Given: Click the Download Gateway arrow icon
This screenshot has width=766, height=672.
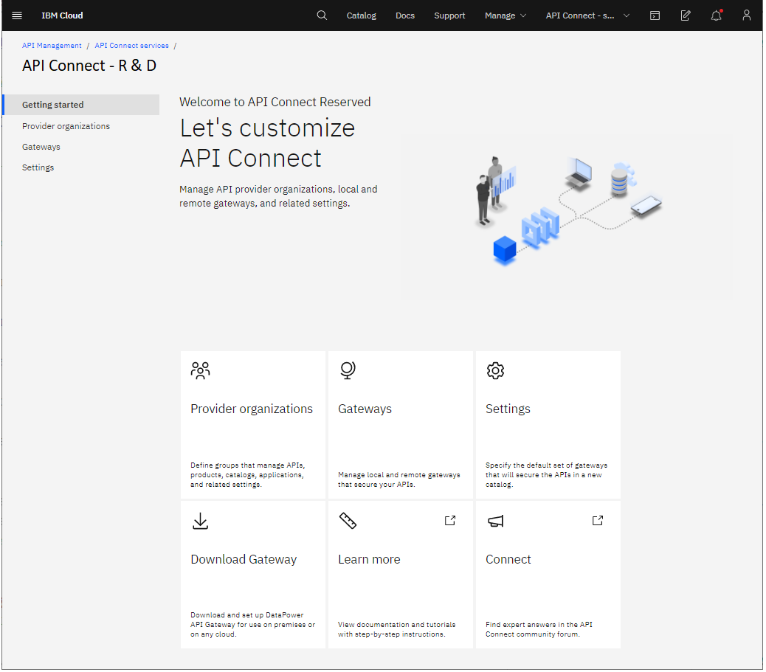Looking at the screenshot, I should coord(200,521).
